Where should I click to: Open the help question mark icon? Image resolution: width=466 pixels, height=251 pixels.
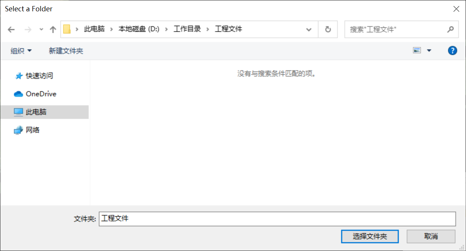(x=452, y=51)
